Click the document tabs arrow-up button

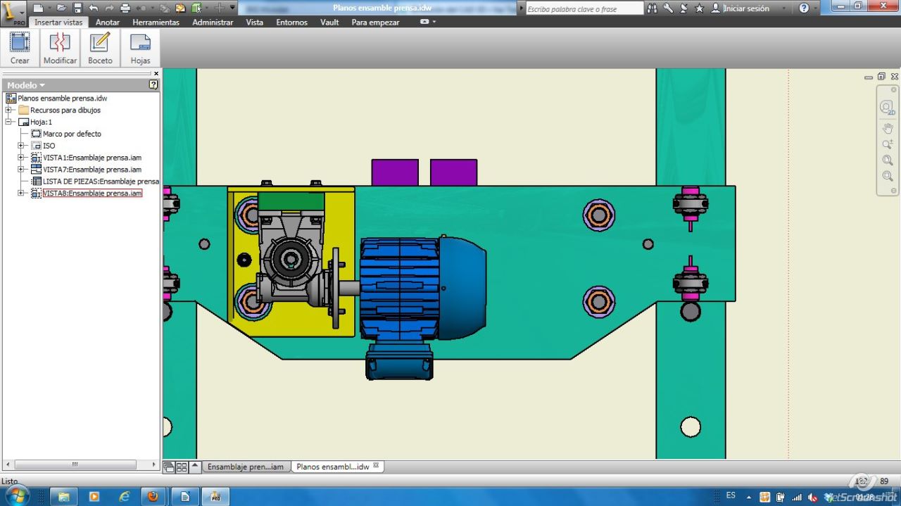click(195, 466)
